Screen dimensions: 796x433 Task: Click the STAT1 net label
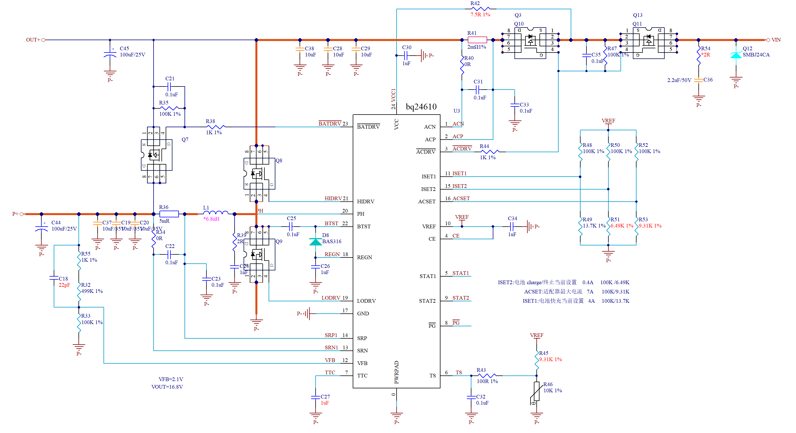tap(460, 273)
